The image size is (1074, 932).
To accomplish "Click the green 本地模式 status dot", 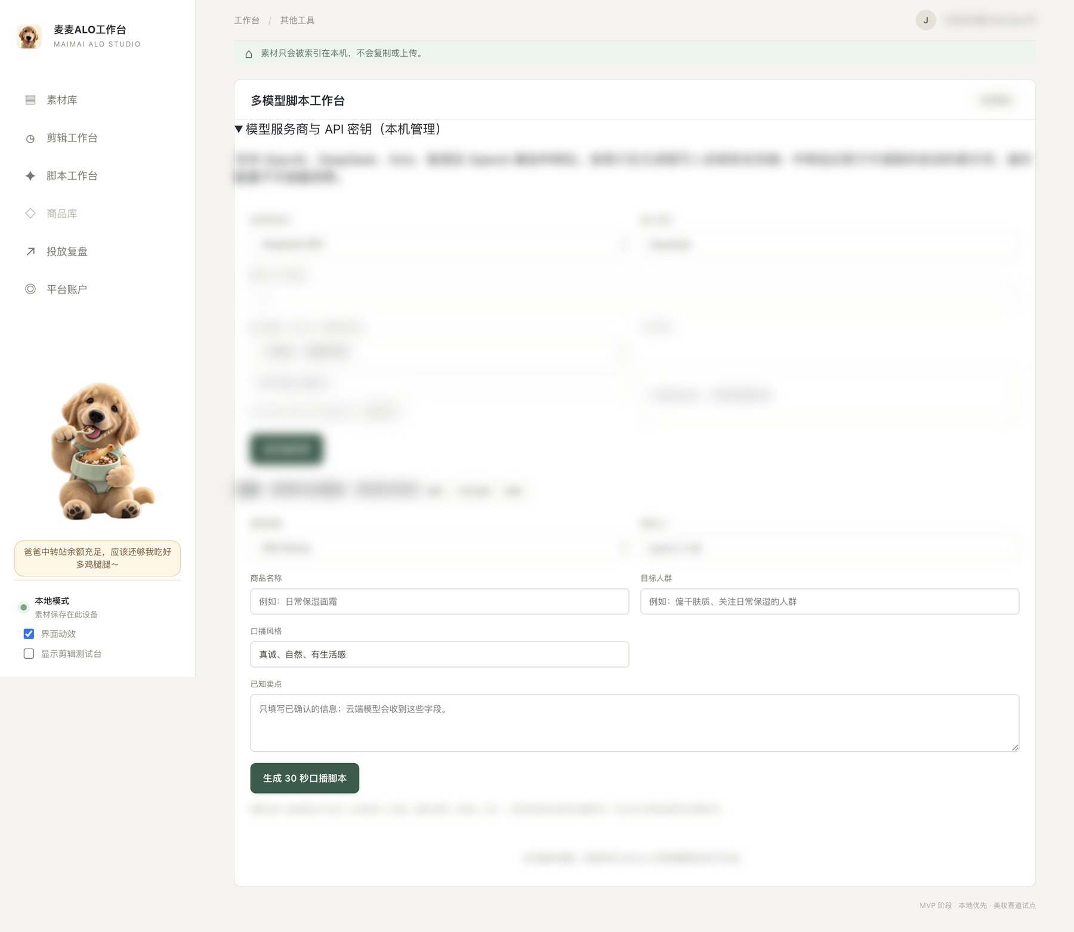I will (x=23, y=607).
